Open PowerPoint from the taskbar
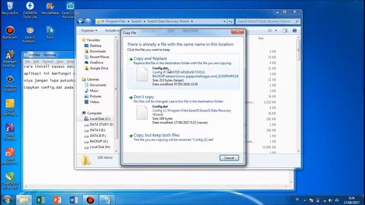 coord(57,200)
